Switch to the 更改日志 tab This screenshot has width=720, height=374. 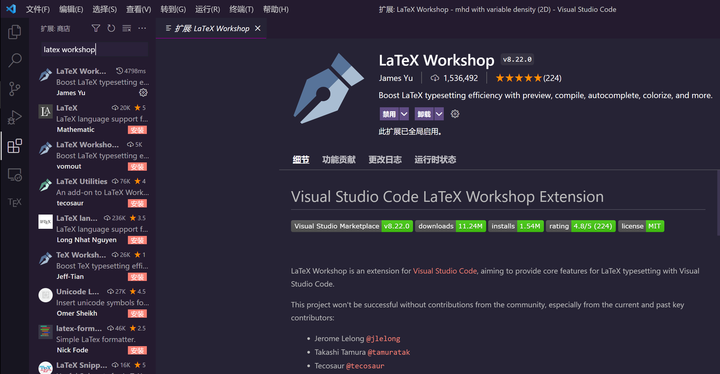point(385,159)
